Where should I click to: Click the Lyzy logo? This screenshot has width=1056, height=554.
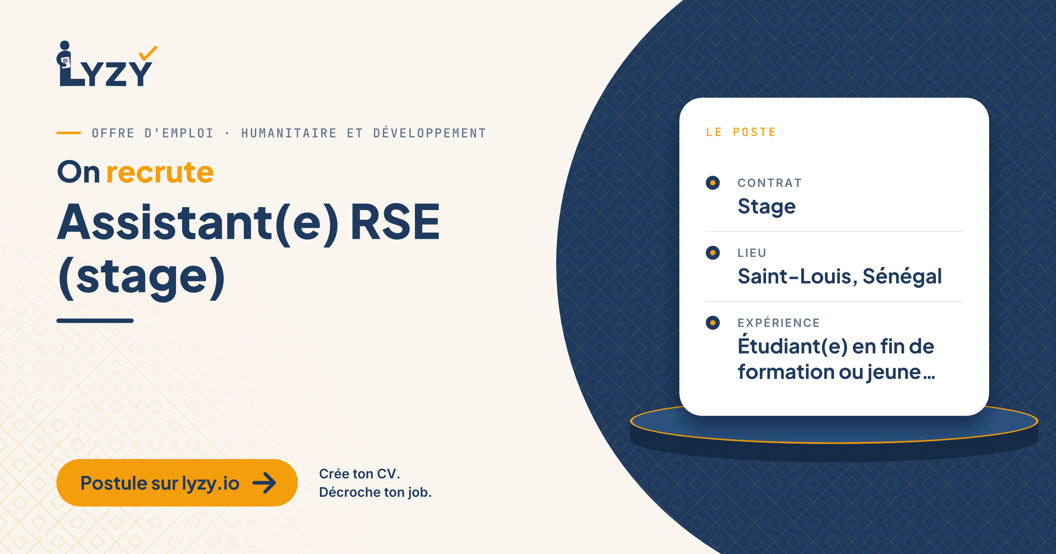[x=106, y=64]
